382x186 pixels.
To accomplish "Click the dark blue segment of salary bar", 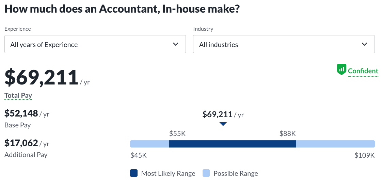I will 232,144.
